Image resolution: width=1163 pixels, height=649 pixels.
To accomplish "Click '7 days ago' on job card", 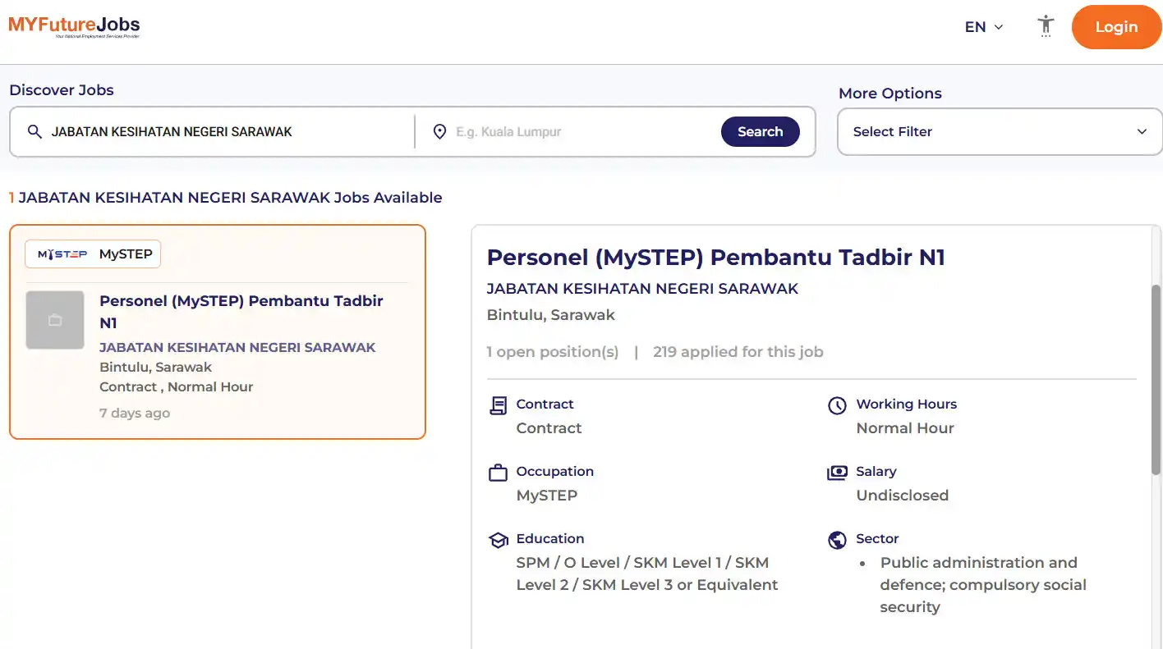I will click(x=135, y=413).
